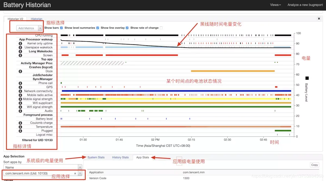The width and height of the screenshot is (326, 181).
Task: Click the Battery level metric label
Action: 44,119
